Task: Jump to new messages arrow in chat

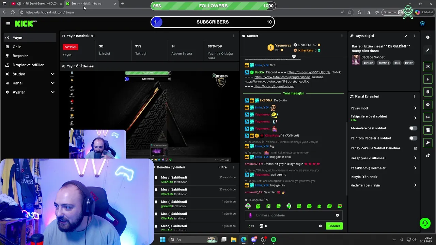Action: tap(294, 57)
